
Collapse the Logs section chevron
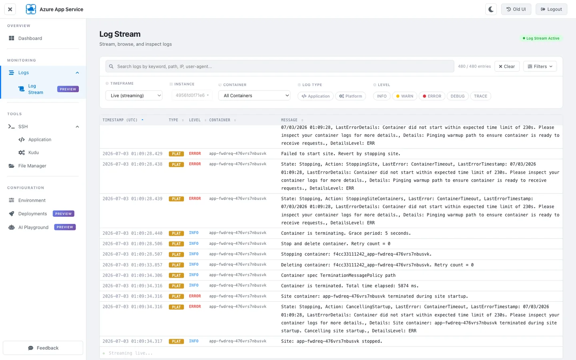pyautogui.click(x=77, y=73)
